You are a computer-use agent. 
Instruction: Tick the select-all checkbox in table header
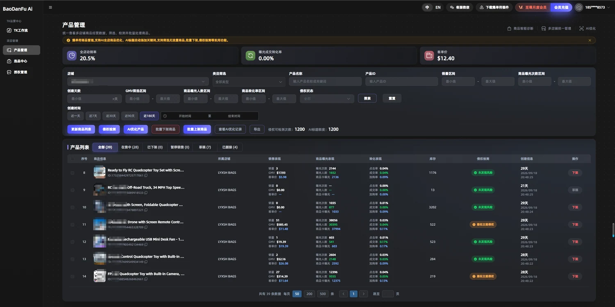pos(73,159)
